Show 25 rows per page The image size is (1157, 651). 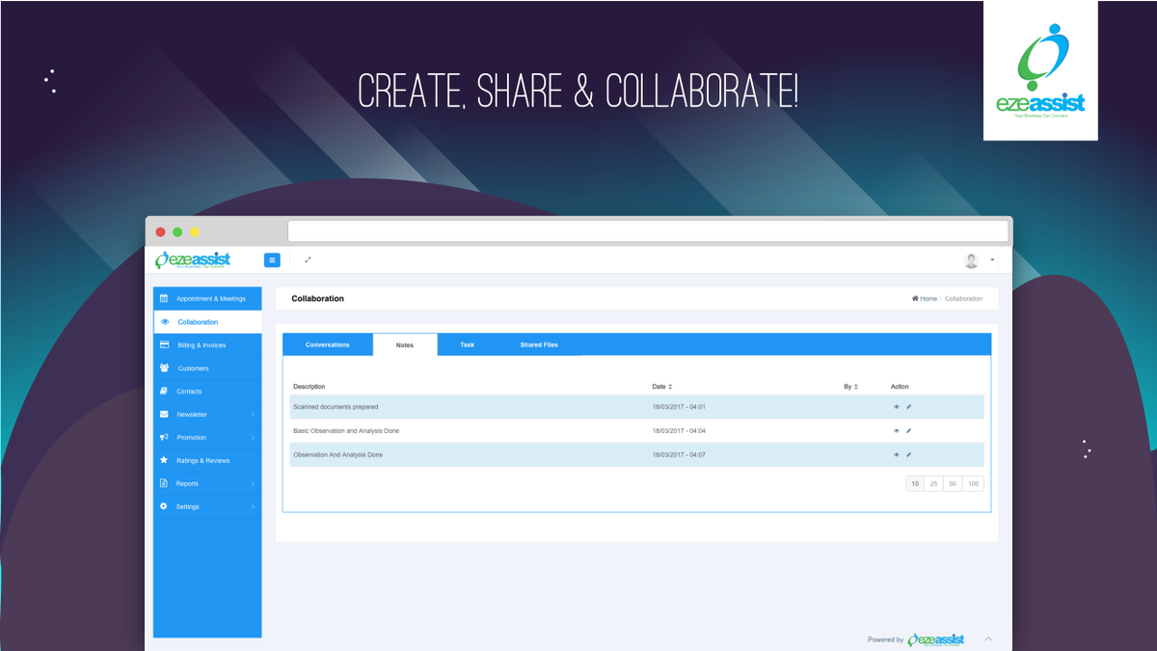933,484
